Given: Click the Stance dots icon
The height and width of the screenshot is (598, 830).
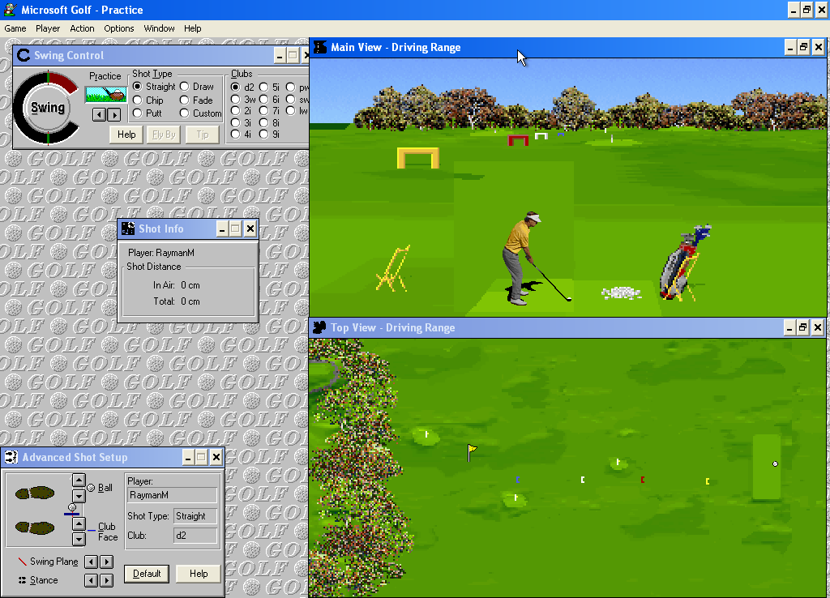Looking at the screenshot, I should (22, 580).
